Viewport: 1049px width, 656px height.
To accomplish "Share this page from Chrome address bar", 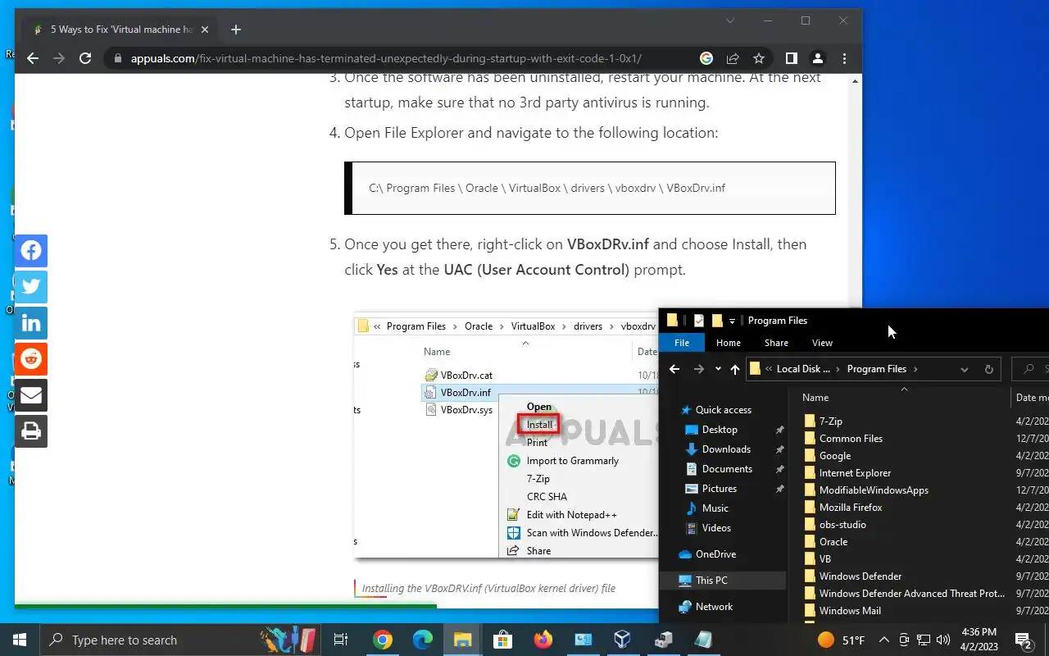I will [733, 58].
